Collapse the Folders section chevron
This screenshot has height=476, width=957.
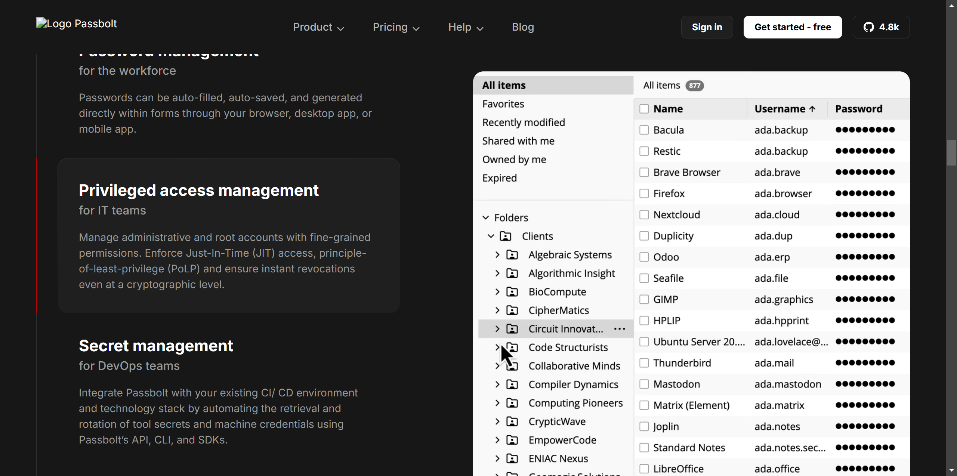pyautogui.click(x=485, y=217)
